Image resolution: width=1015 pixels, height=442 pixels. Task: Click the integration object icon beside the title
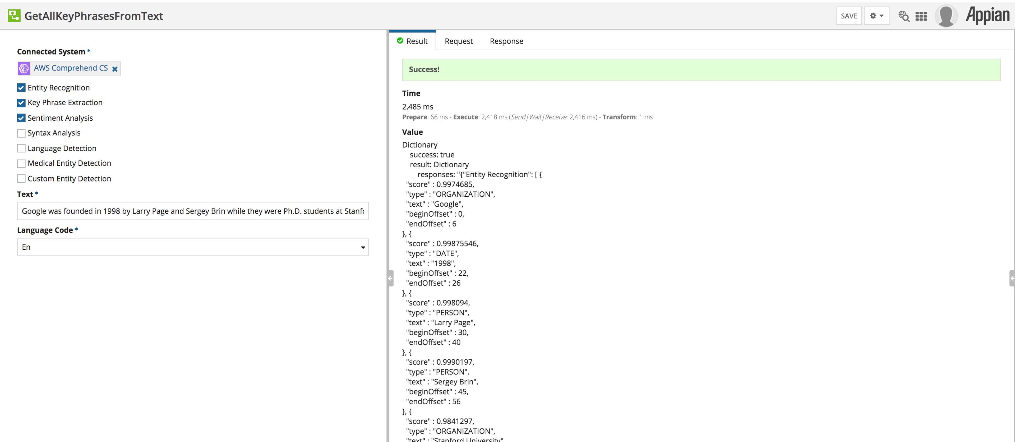click(14, 16)
